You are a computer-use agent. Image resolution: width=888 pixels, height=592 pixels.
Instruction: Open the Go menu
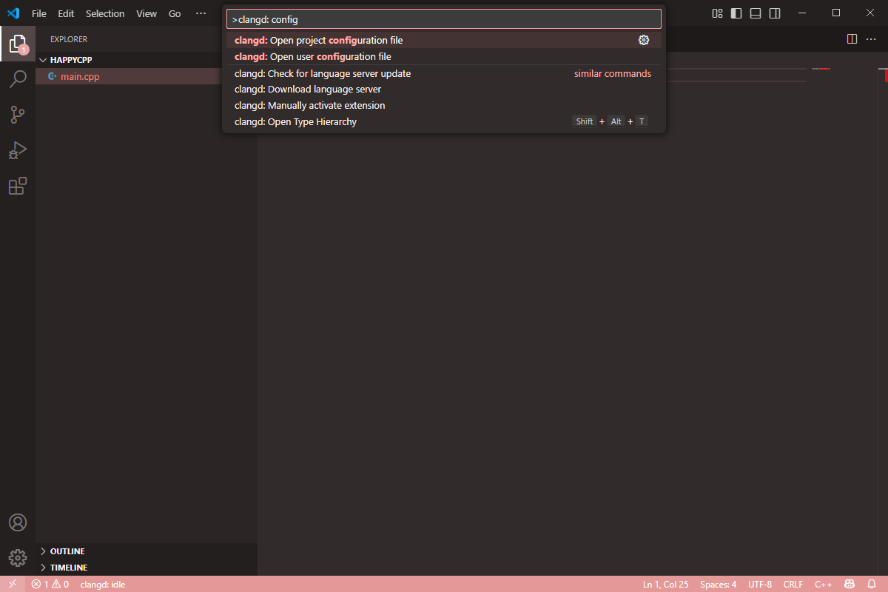175,13
